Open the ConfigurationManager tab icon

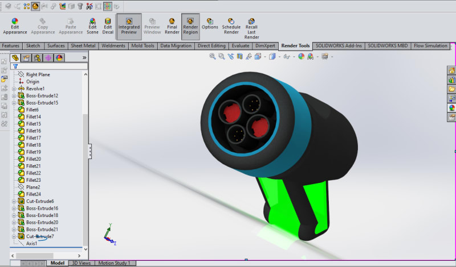(x=37, y=58)
